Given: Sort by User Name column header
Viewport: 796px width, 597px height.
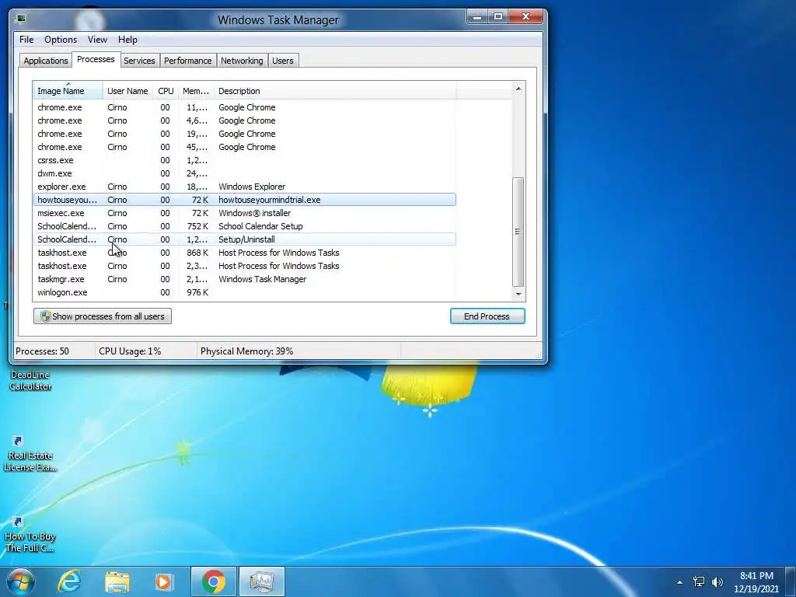Looking at the screenshot, I should 127,91.
